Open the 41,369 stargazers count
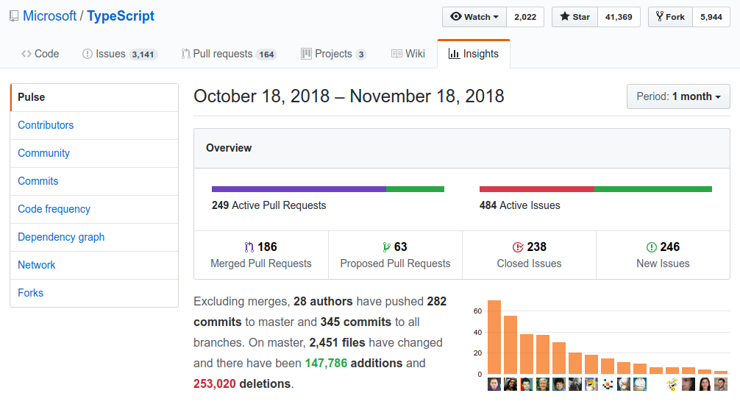The height and width of the screenshot is (407, 740). 619,17
